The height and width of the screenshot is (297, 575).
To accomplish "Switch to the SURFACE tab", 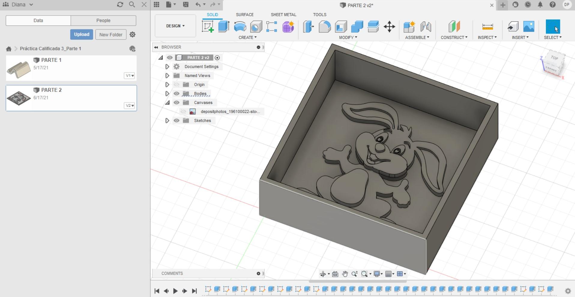I will coord(245,14).
